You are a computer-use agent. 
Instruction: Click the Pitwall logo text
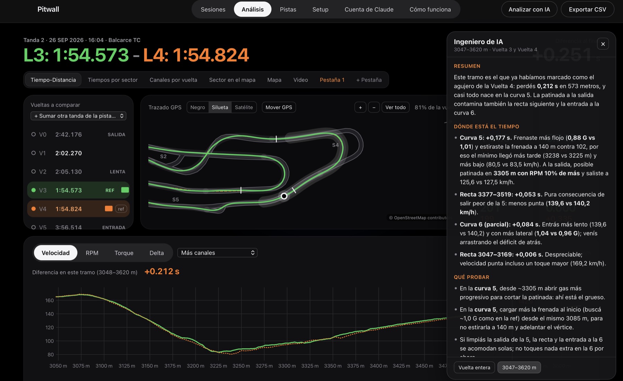(48, 9)
